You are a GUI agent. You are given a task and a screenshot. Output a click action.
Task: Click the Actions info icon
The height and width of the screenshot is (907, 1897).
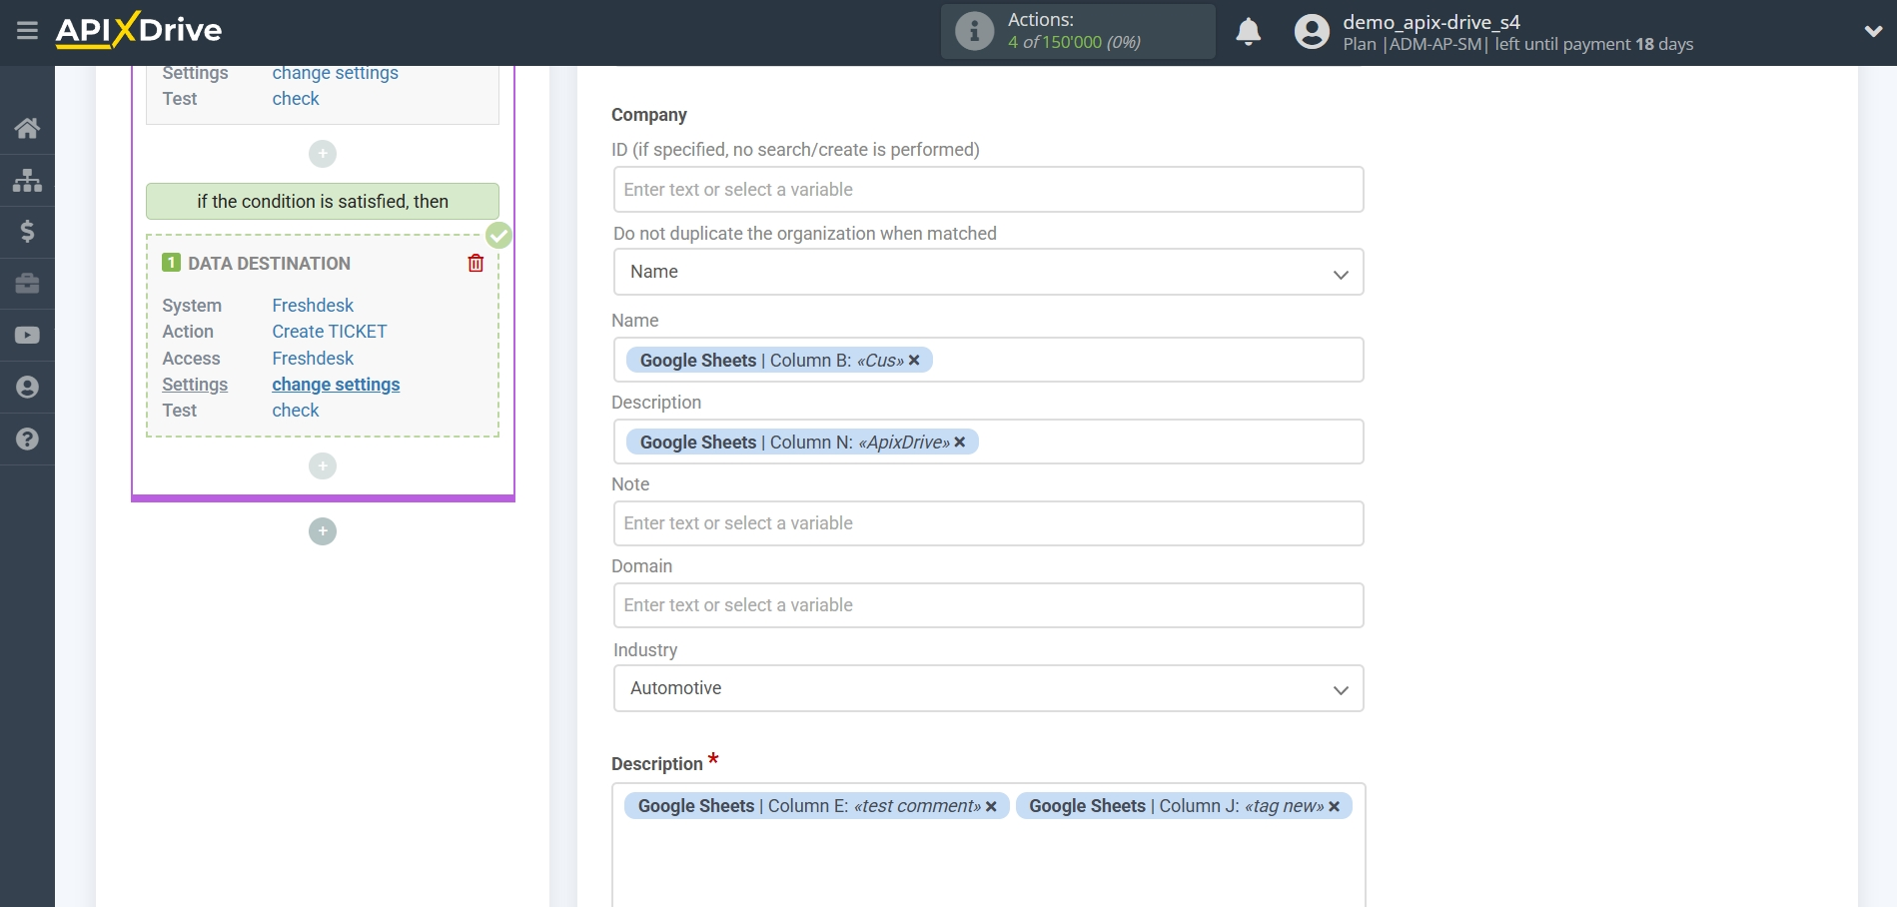pyautogui.click(x=974, y=31)
